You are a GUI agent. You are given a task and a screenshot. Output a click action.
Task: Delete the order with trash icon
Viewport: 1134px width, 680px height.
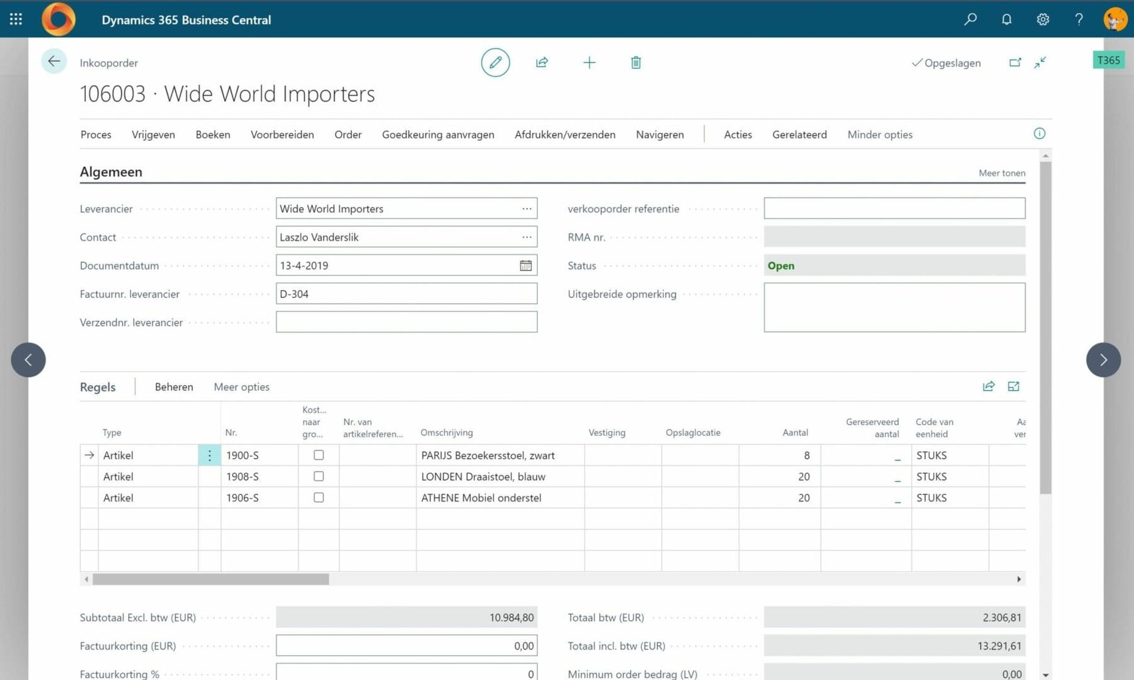click(x=636, y=63)
